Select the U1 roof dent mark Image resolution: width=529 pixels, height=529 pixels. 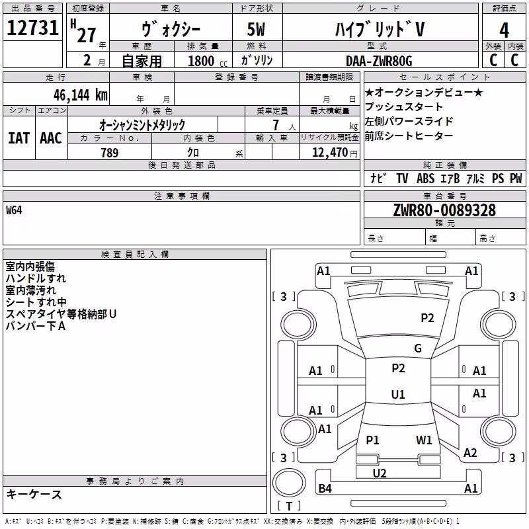tap(398, 394)
